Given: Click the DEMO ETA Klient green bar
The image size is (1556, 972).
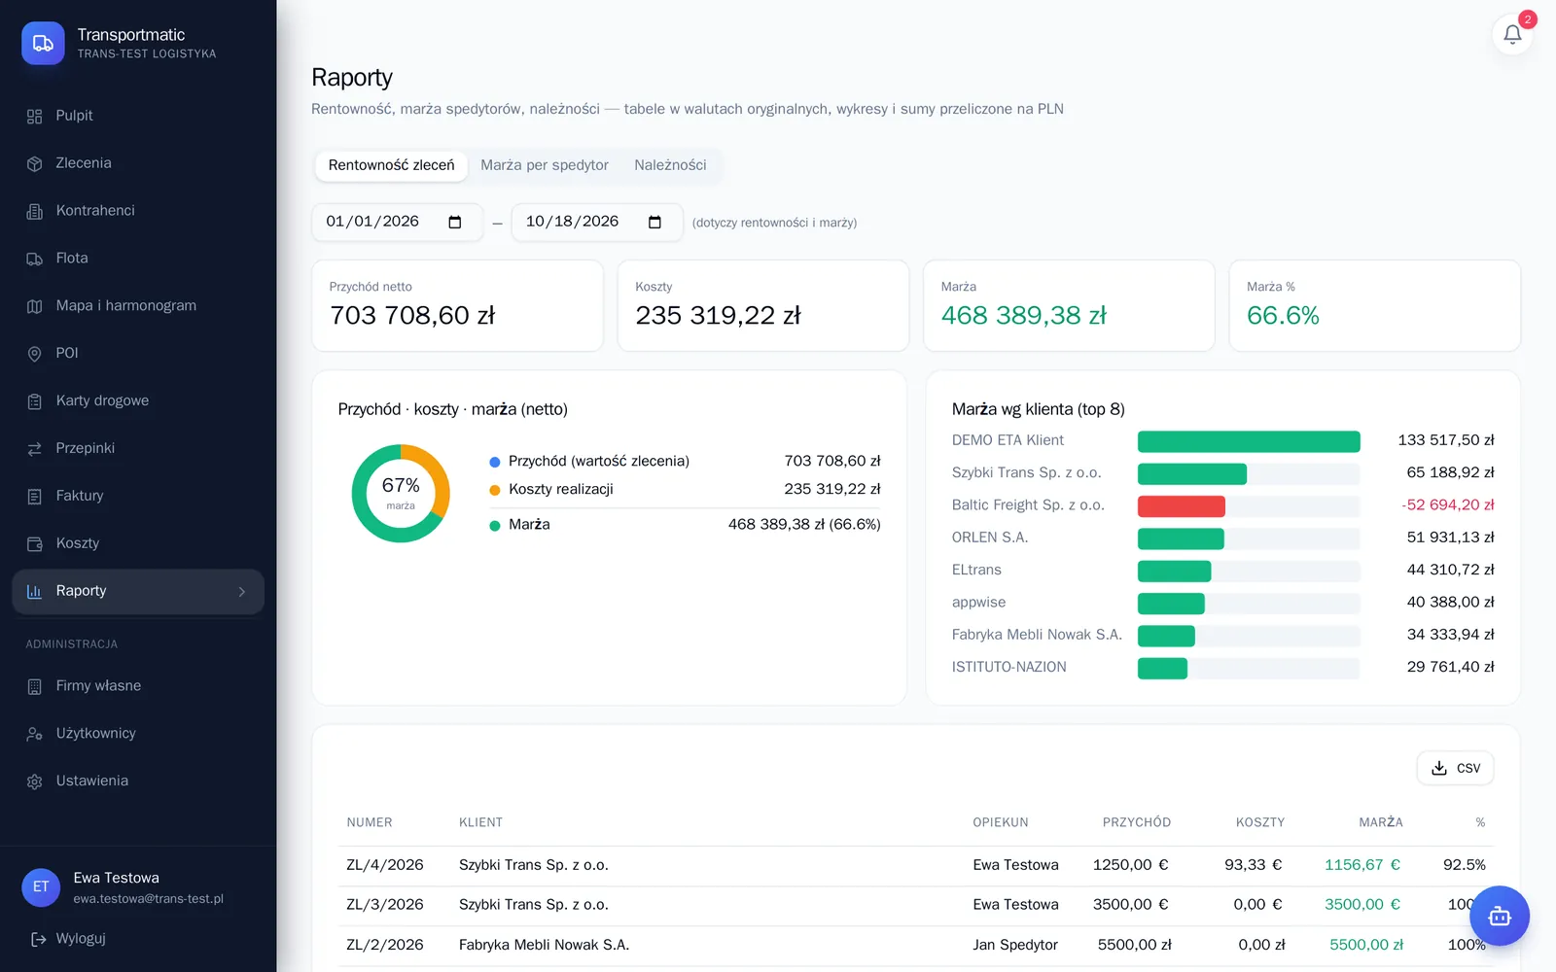Looking at the screenshot, I should pyautogui.click(x=1249, y=441).
